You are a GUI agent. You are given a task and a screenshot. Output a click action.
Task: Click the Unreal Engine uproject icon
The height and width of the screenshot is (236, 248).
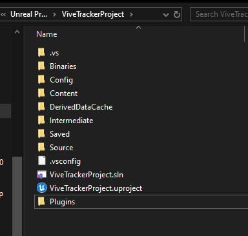point(42,188)
